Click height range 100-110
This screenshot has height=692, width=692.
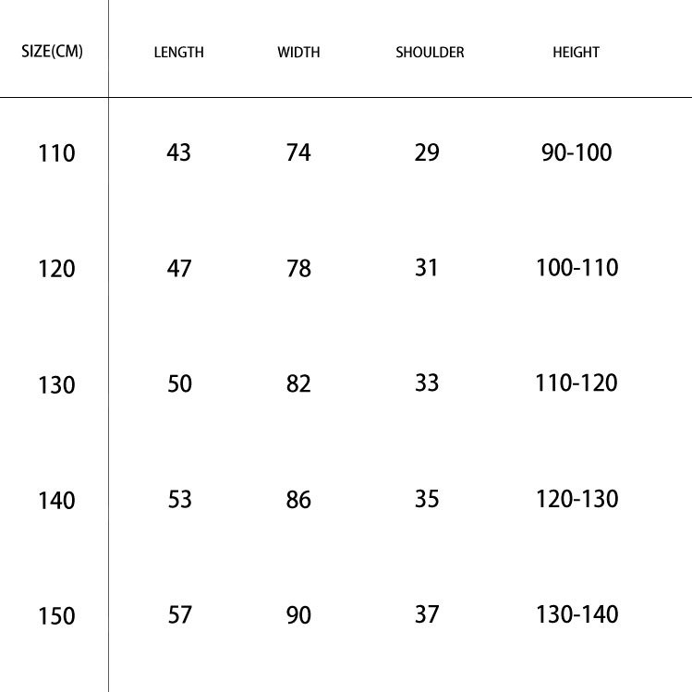click(577, 268)
